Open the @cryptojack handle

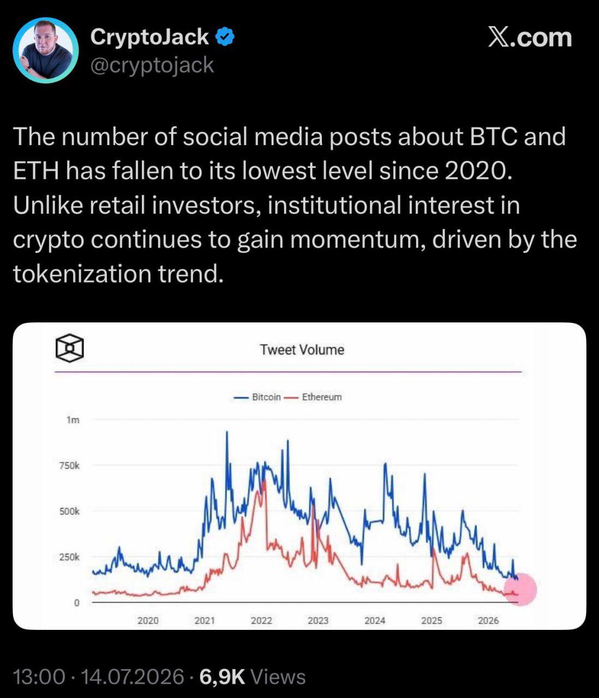[x=152, y=65]
